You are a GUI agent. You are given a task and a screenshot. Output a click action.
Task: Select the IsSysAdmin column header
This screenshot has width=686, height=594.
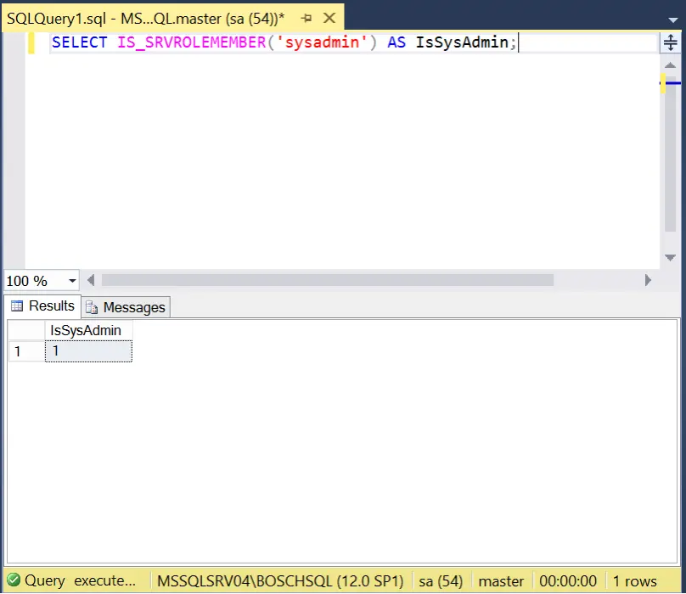(88, 330)
